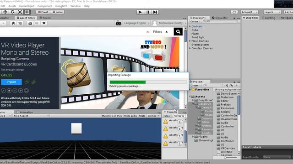
Task: Switch to the Scene tab
Action: [45, 18]
